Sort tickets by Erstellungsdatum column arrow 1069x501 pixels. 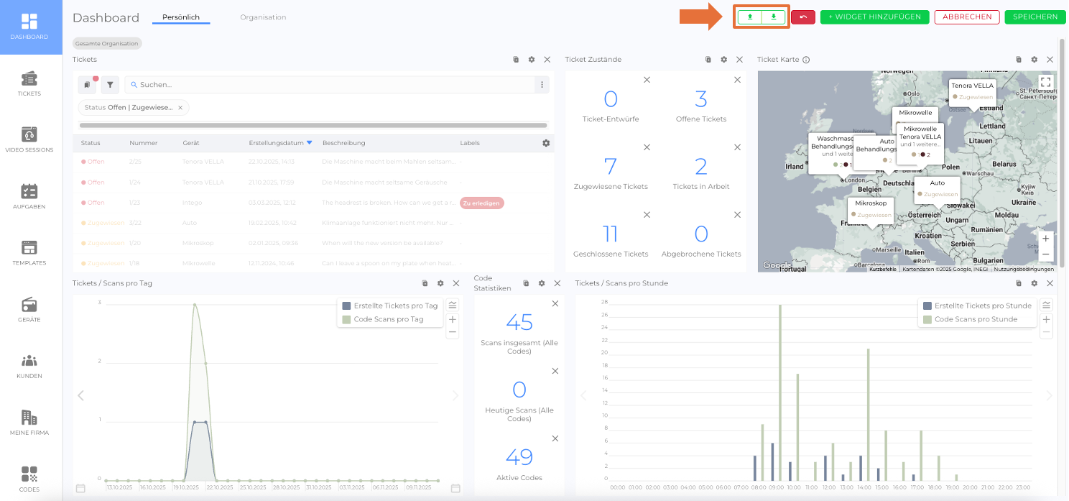coord(310,143)
